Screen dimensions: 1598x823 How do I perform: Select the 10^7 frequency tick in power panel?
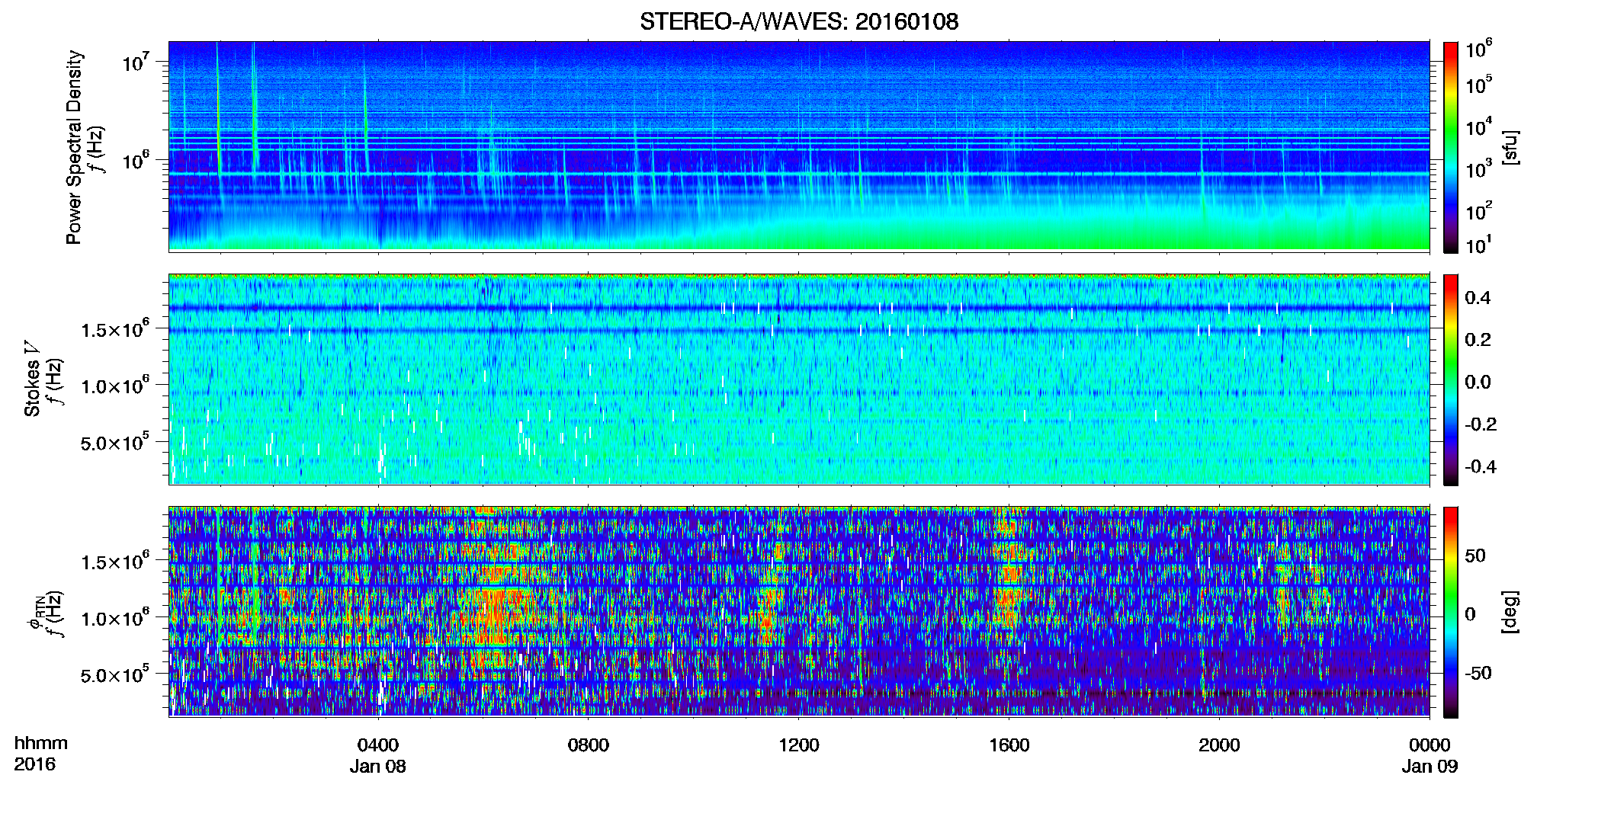point(135,61)
